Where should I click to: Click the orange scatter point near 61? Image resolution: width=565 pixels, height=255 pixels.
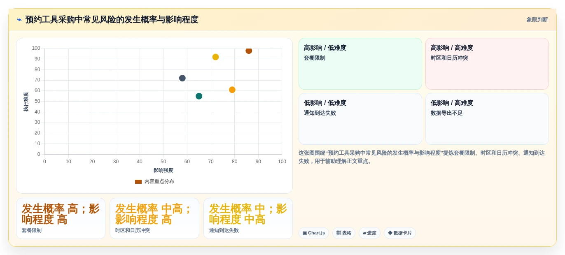pyautogui.click(x=232, y=90)
